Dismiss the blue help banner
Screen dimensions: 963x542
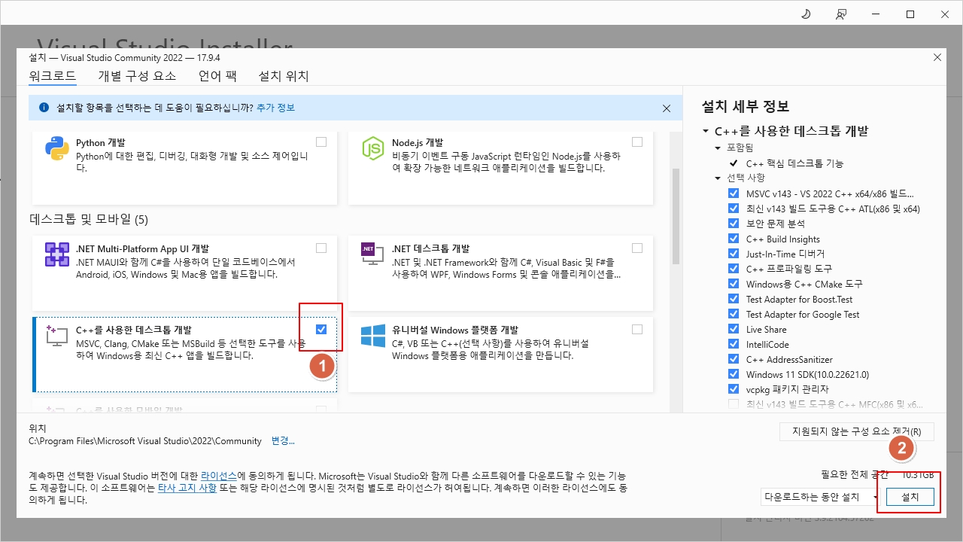click(x=666, y=108)
